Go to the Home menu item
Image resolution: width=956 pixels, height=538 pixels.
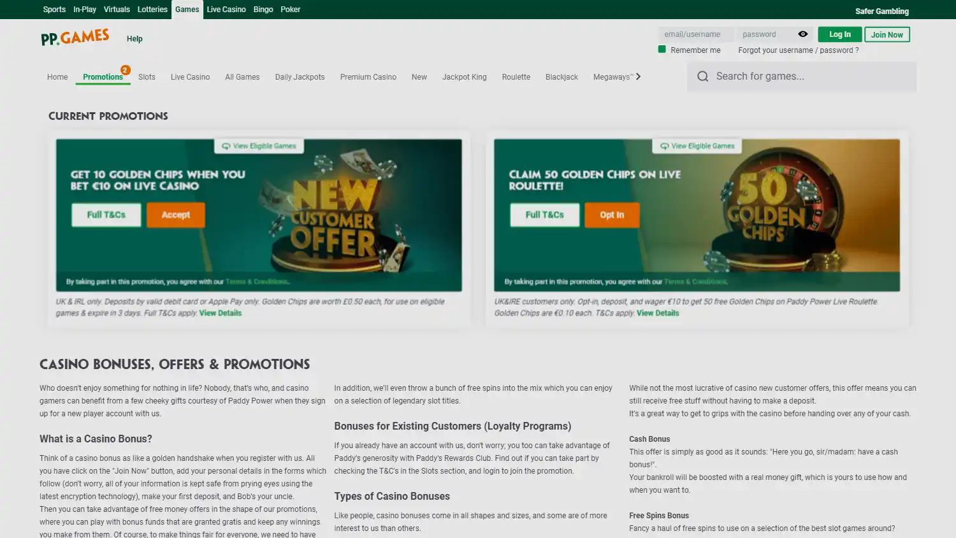57,77
